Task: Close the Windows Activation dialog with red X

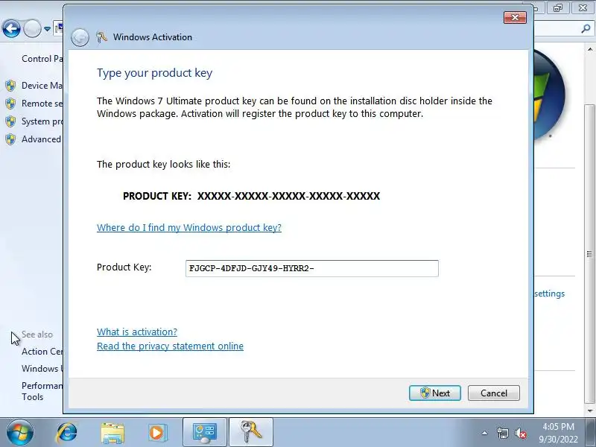Action: pos(515,17)
